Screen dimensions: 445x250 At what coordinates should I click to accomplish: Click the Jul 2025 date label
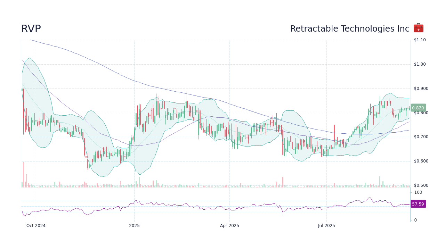[x=326, y=226]
